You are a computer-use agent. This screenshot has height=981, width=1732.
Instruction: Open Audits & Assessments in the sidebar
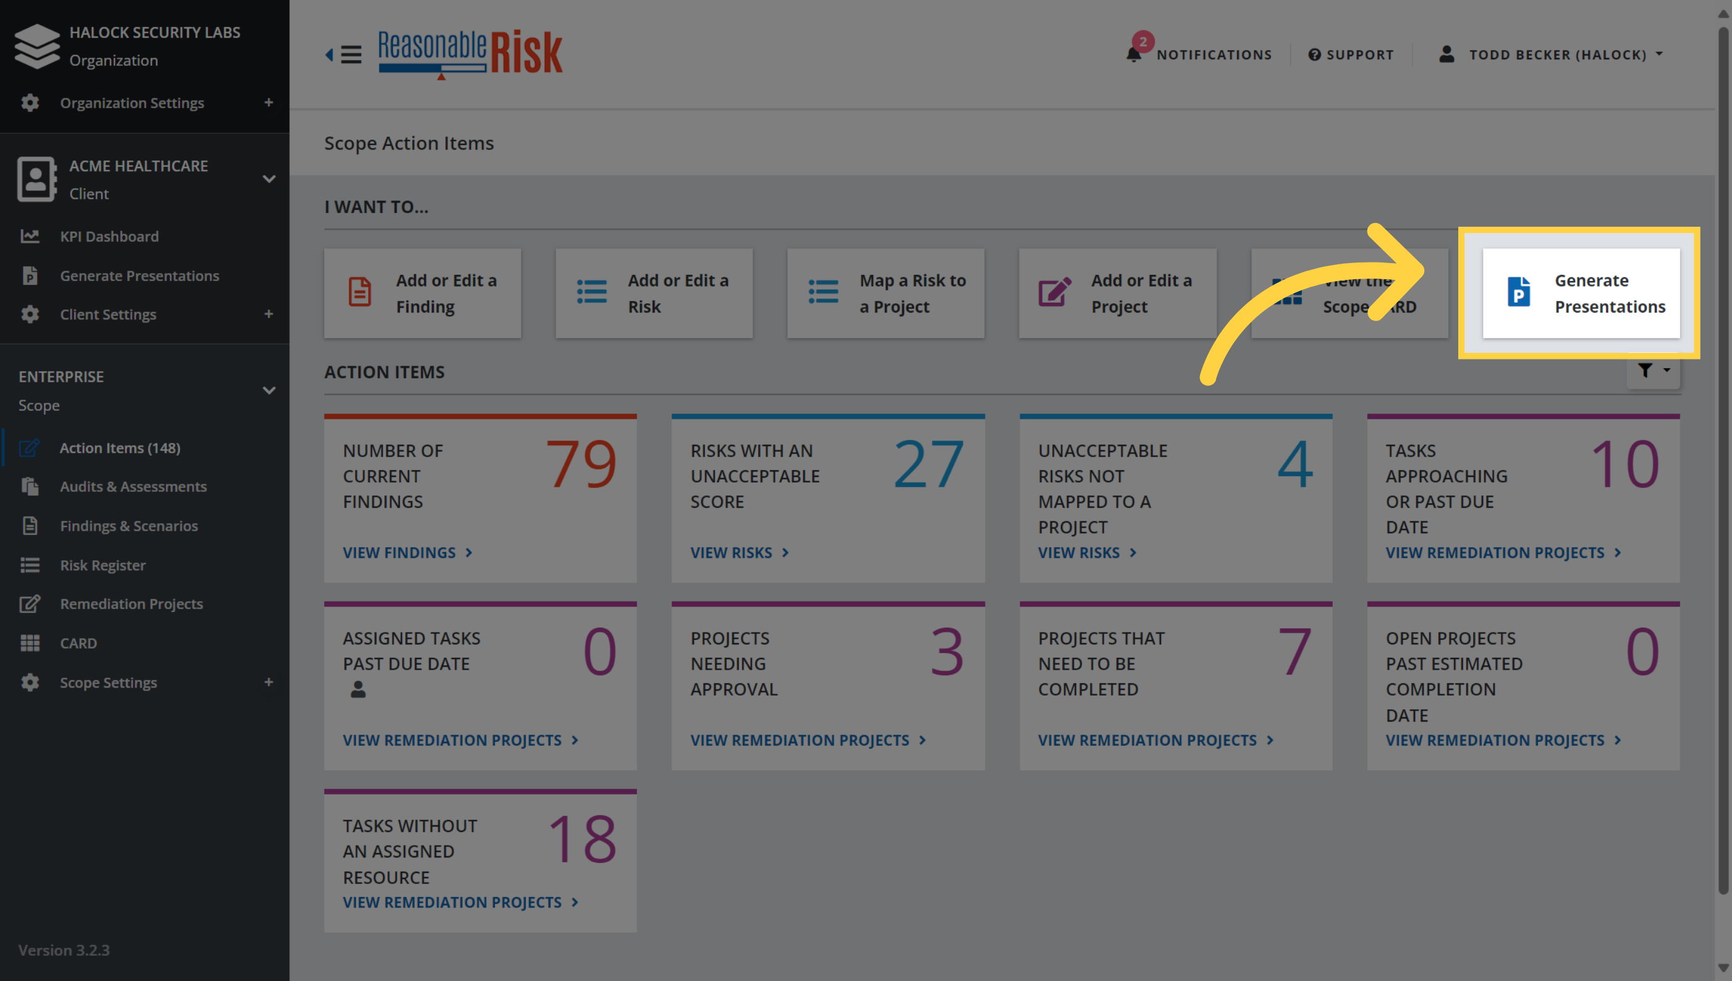(133, 486)
